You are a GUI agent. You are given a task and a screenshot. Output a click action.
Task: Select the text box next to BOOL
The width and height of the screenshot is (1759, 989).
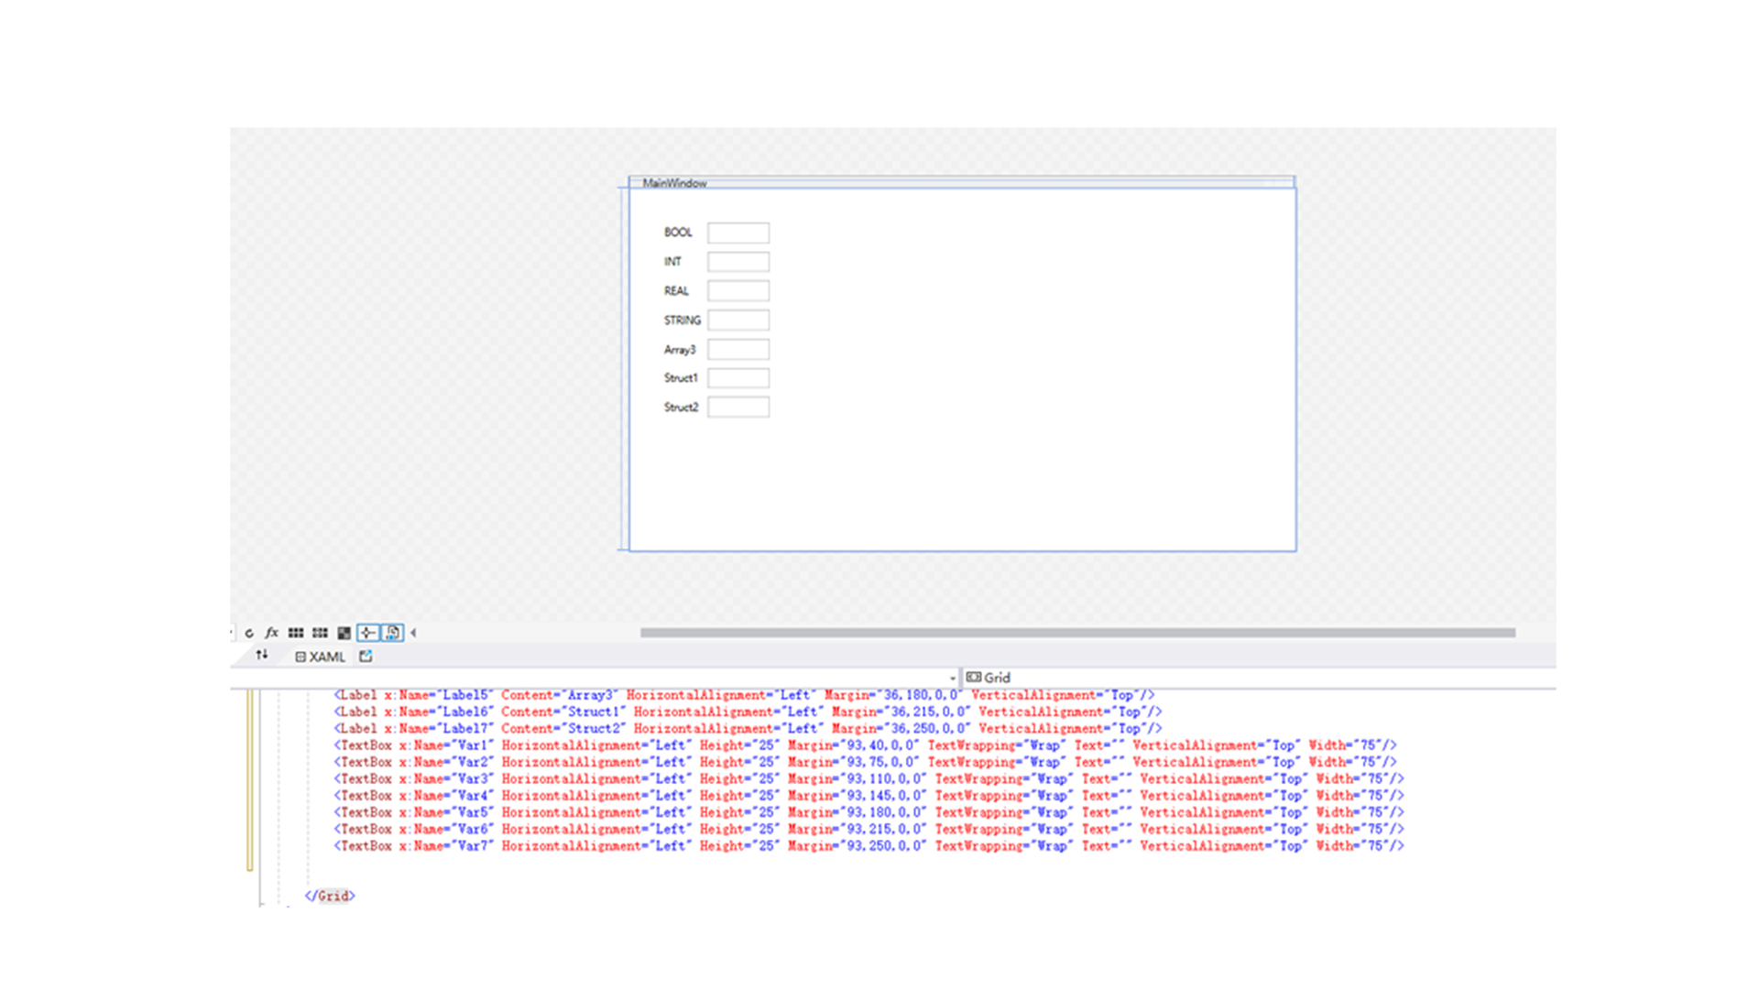tap(737, 233)
